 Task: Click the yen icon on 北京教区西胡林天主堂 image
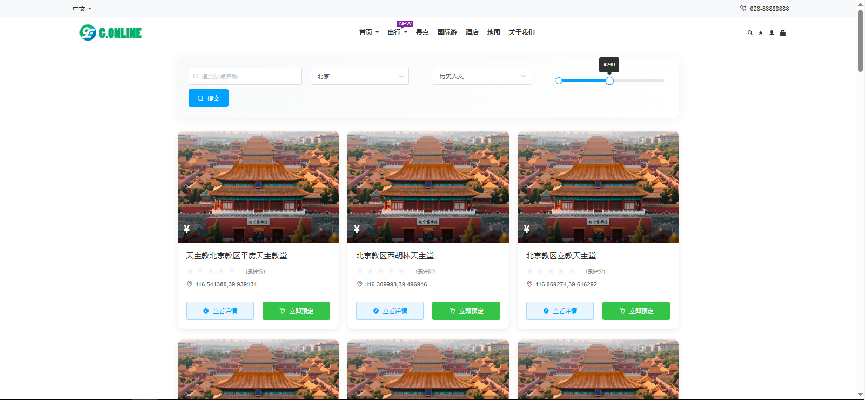pyautogui.click(x=357, y=229)
